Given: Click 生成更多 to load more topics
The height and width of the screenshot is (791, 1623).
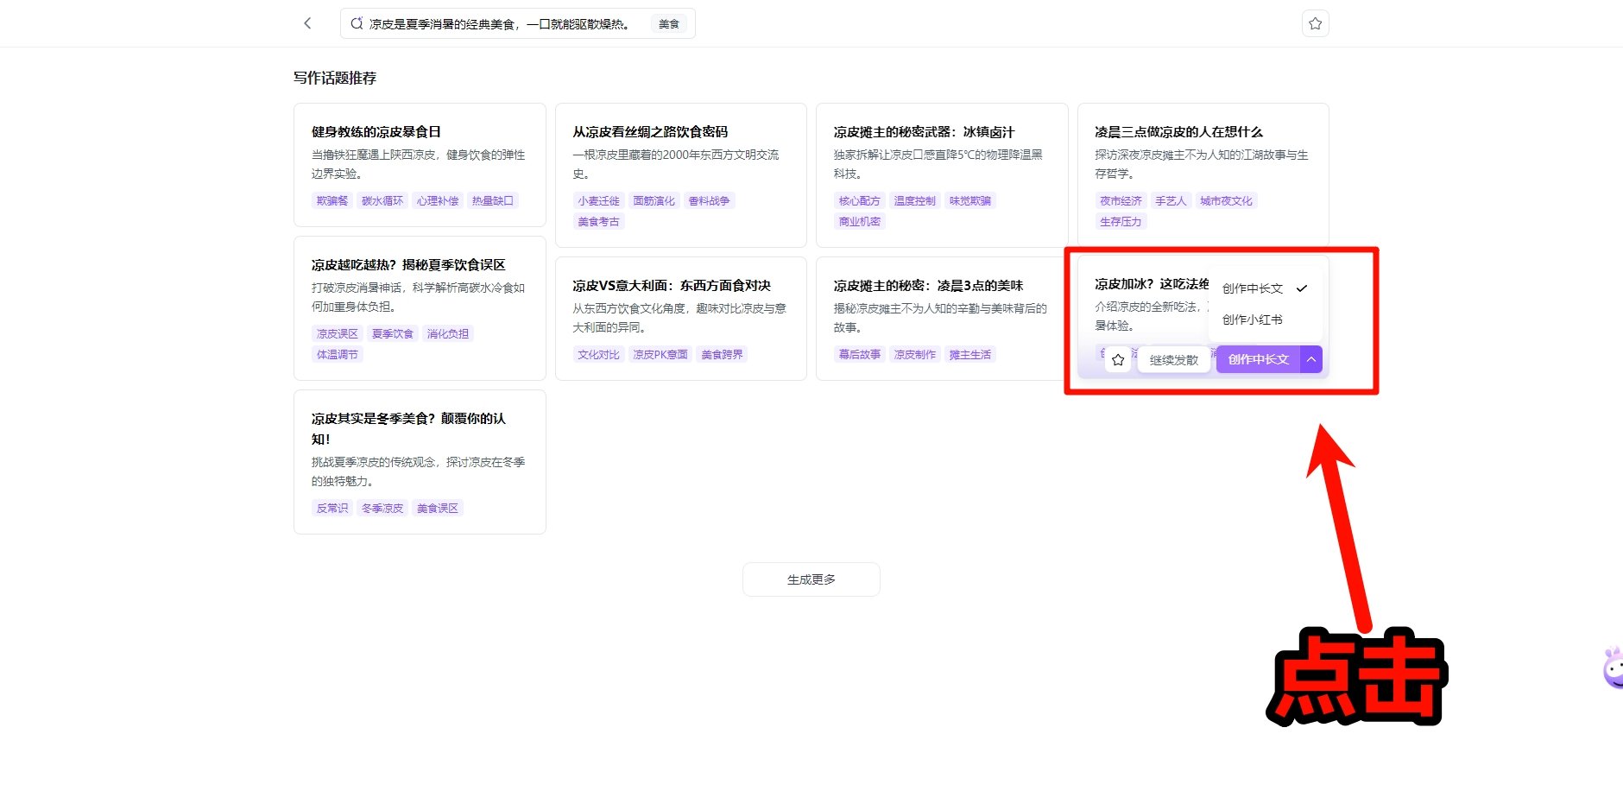Looking at the screenshot, I should tap(811, 579).
